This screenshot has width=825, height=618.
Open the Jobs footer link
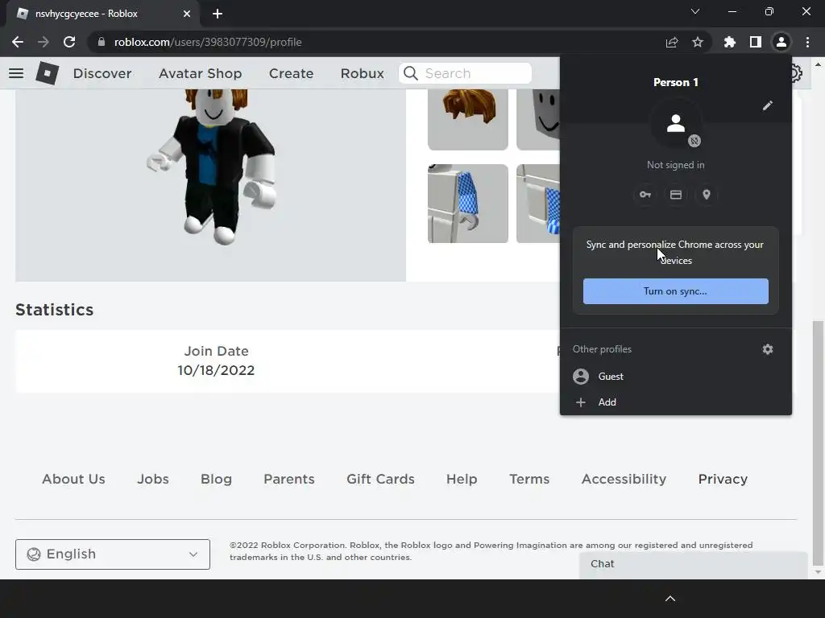click(153, 480)
